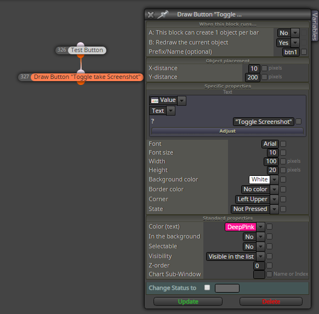Toggle the X-distance pixels checkbox

[264, 68]
